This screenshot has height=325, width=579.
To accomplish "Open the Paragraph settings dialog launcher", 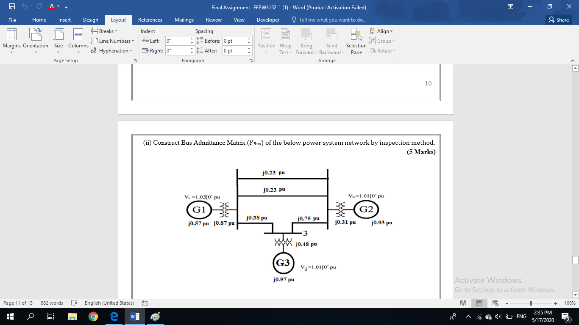I will tap(251, 61).
